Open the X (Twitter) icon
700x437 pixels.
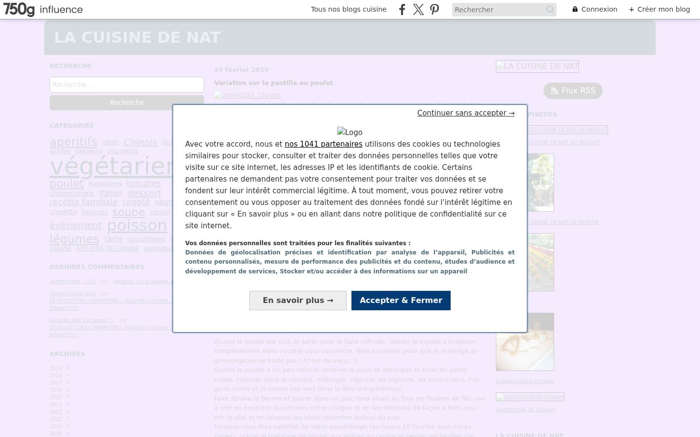tap(419, 10)
